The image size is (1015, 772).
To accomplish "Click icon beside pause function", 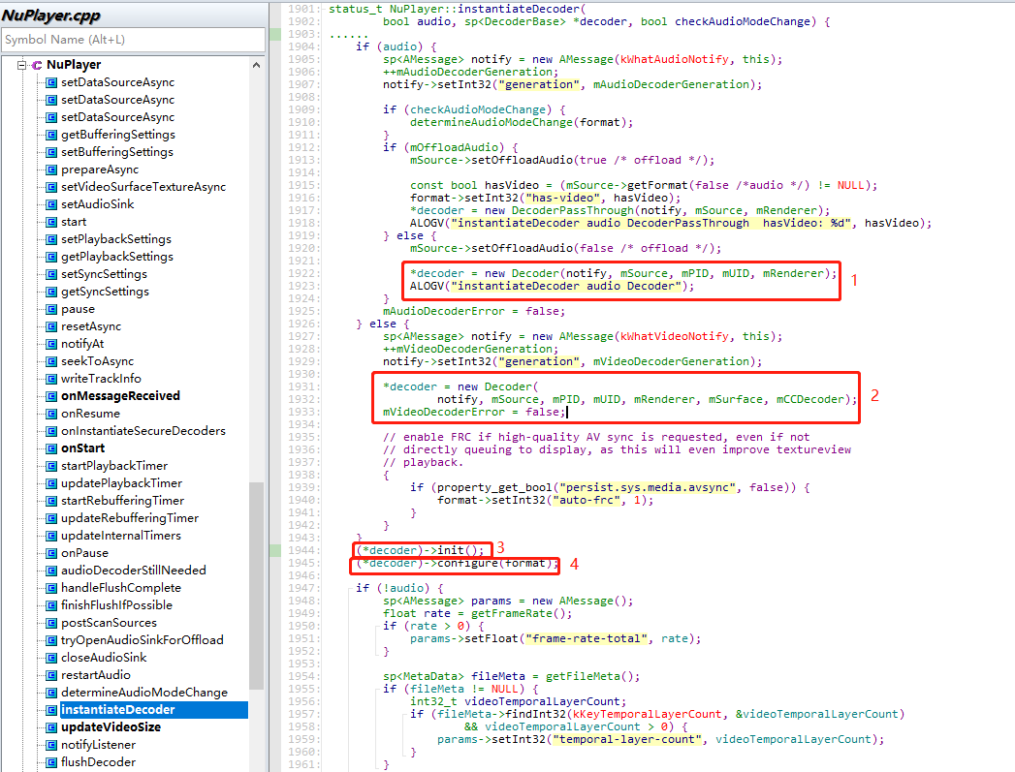I will [51, 309].
